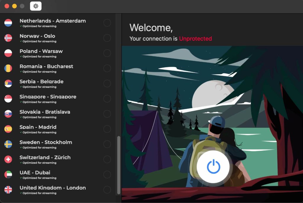Image resolution: width=303 pixels, height=203 pixels.
Task: Choose the Serbia - Belgrade server entry
Action: click(41, 81)
